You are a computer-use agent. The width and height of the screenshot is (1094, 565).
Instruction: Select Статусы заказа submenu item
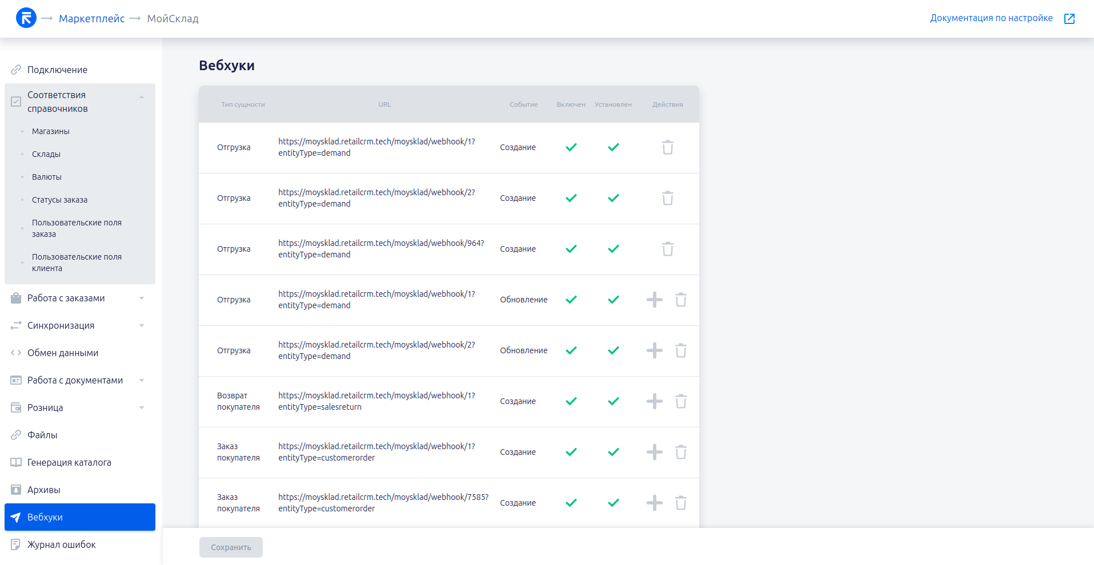click(60, 200)
